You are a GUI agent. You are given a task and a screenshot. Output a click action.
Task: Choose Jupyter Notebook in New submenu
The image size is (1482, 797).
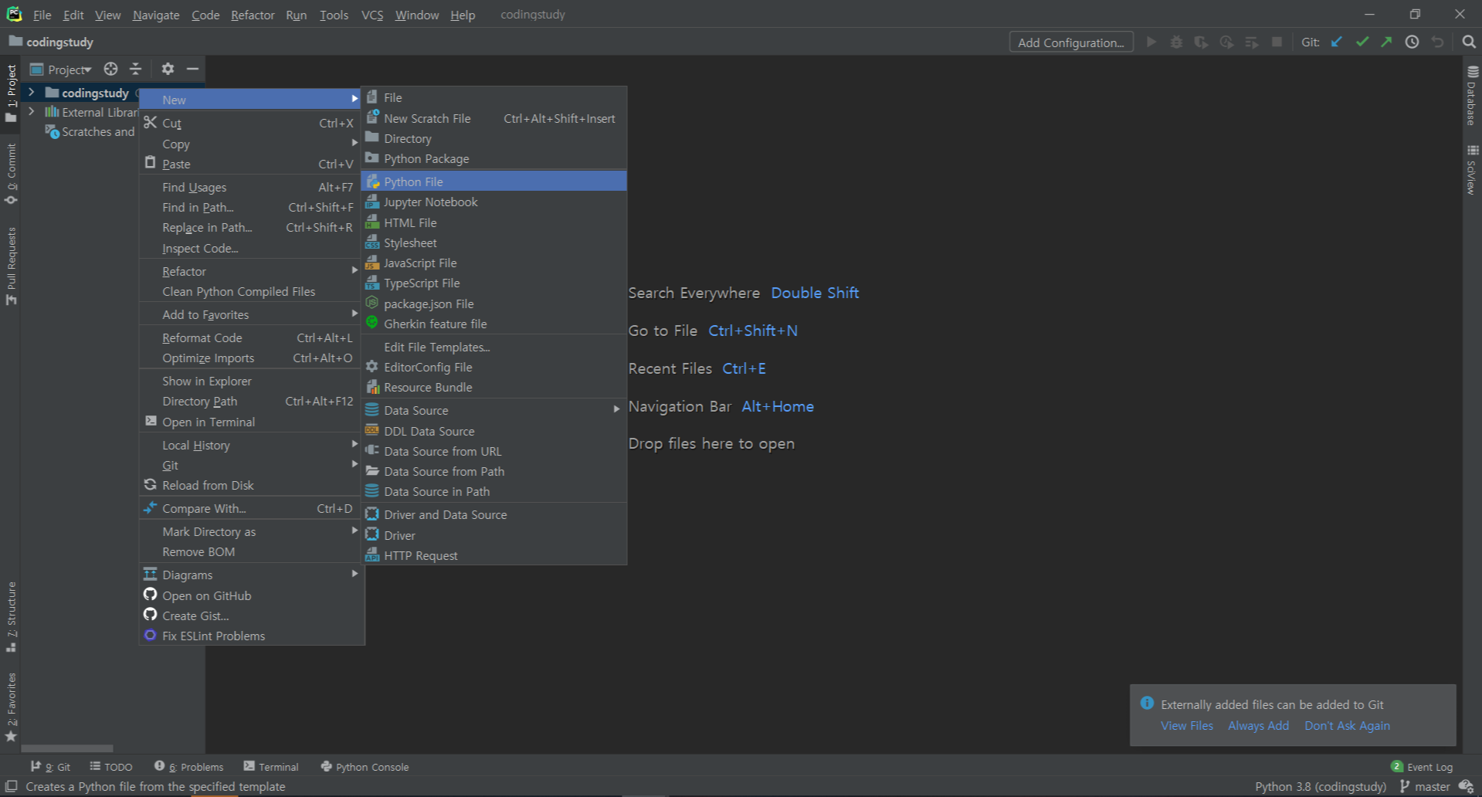[x=494, y=202]
